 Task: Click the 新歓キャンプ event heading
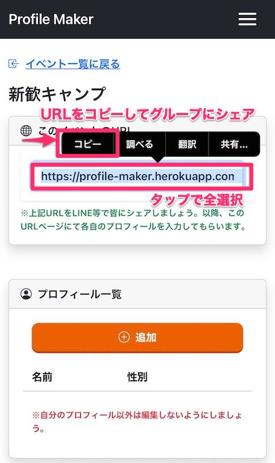coord(57,94)
